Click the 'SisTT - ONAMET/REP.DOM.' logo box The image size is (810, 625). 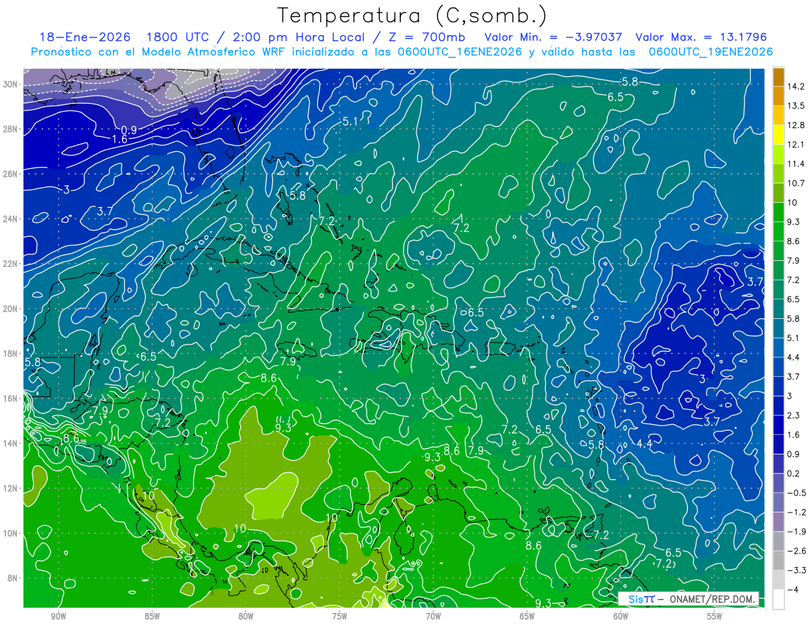coord(688,599)
